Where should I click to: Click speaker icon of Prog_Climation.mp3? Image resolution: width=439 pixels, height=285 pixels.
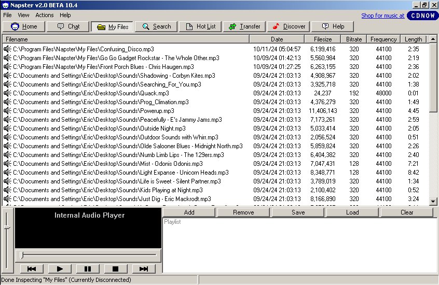(x=8, y=102)
